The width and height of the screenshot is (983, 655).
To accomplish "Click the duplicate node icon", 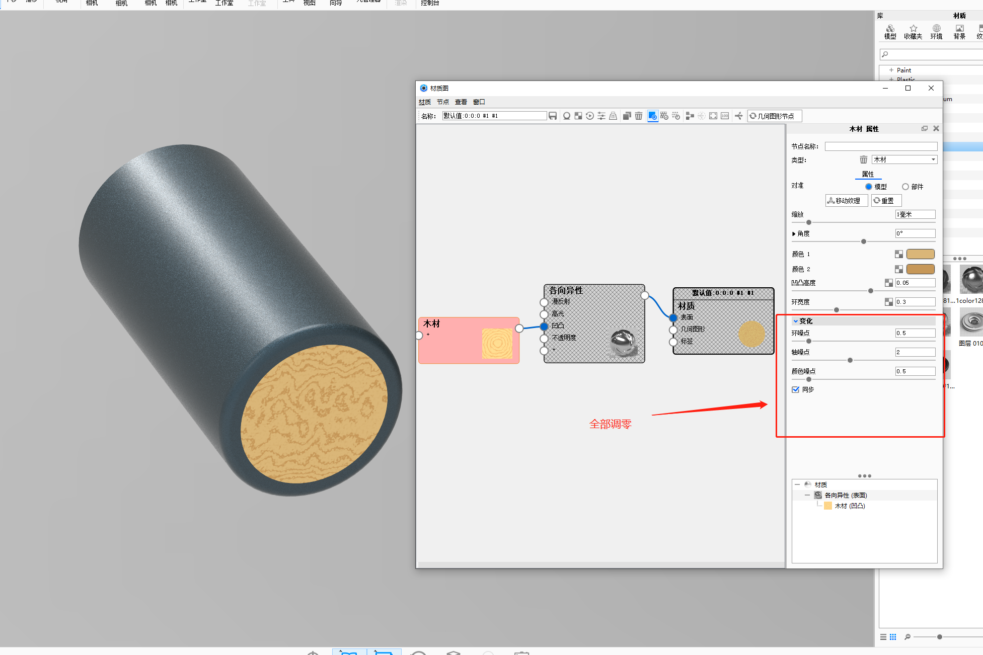I will [x=627, y=116].
